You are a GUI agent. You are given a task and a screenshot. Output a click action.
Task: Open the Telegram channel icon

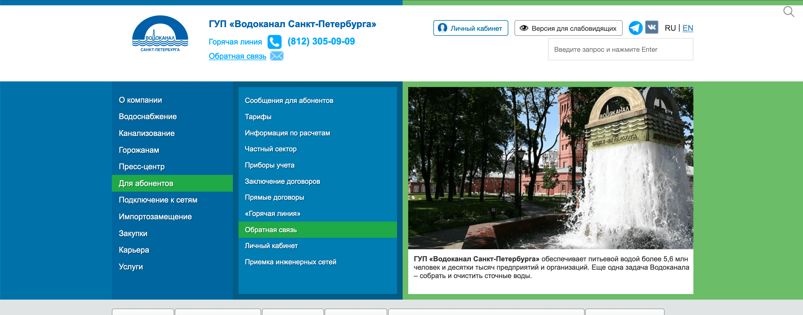pos(635,28)
